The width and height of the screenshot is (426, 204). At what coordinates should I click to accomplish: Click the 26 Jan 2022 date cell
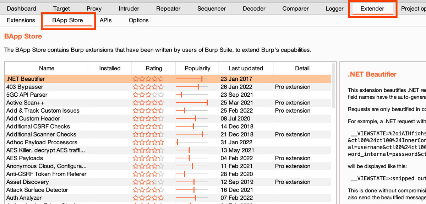236,87
